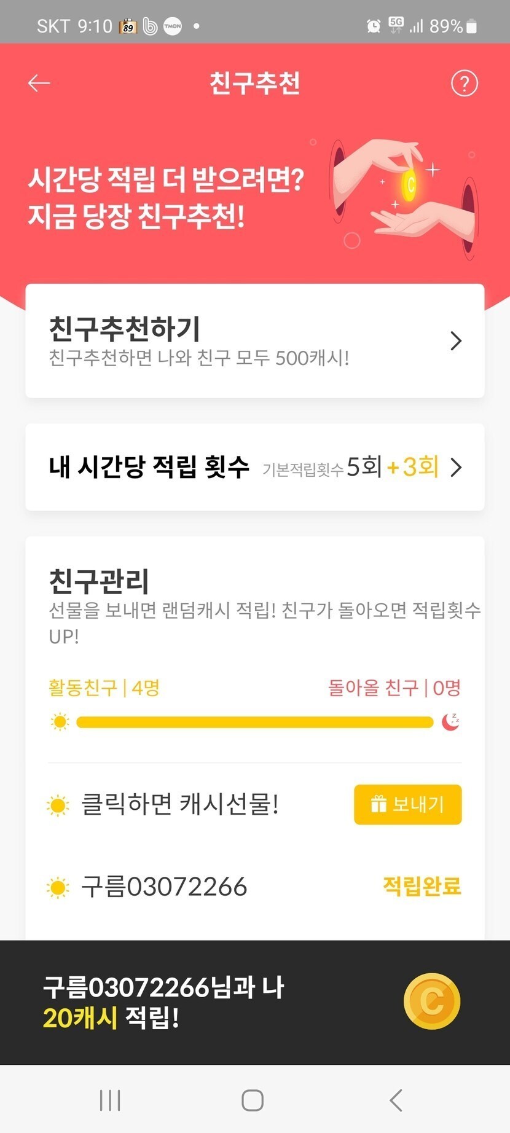Tap the 적립완료 status label
The image size is (510, 1133).
pyautogui.click(x=422, y=886)
